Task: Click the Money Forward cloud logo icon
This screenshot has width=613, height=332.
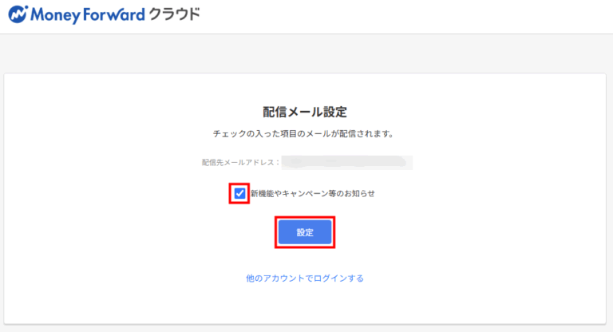Action: tap(18, 14)
